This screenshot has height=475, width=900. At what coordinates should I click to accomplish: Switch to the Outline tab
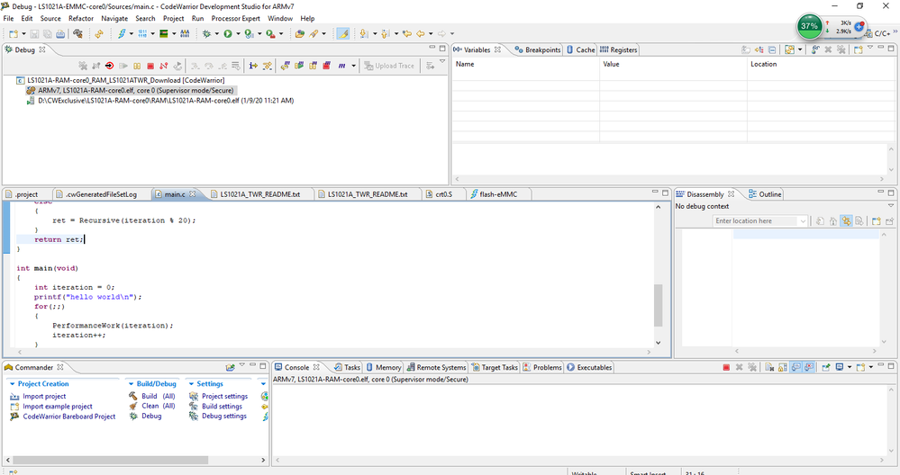(x=765, y=194)
